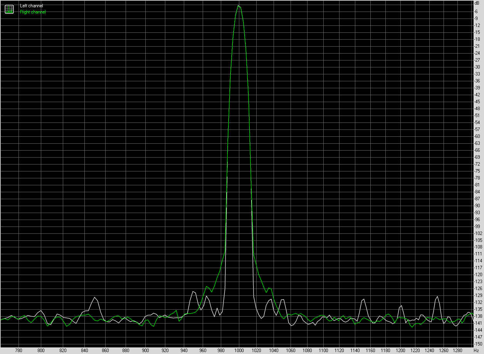
Task: Click the -141 dB axis label
Action: click(x=478, y=323)
